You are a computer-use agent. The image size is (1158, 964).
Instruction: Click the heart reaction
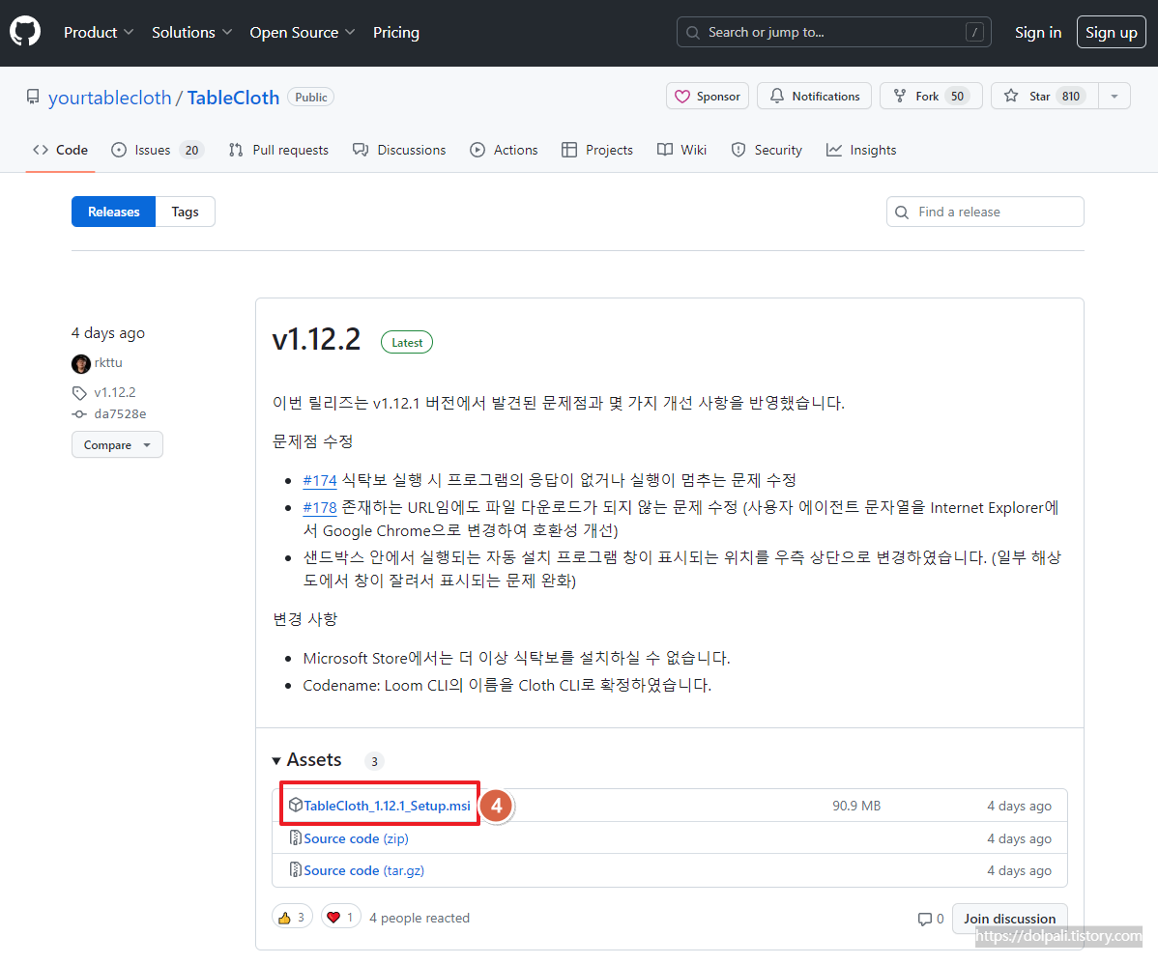point(340,918)
